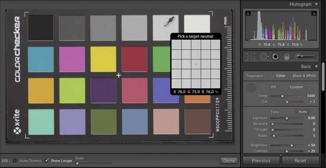Click the olive green foliage patch
The height and width of the screenshot is (168, 326).
click(x=103, y=122)
